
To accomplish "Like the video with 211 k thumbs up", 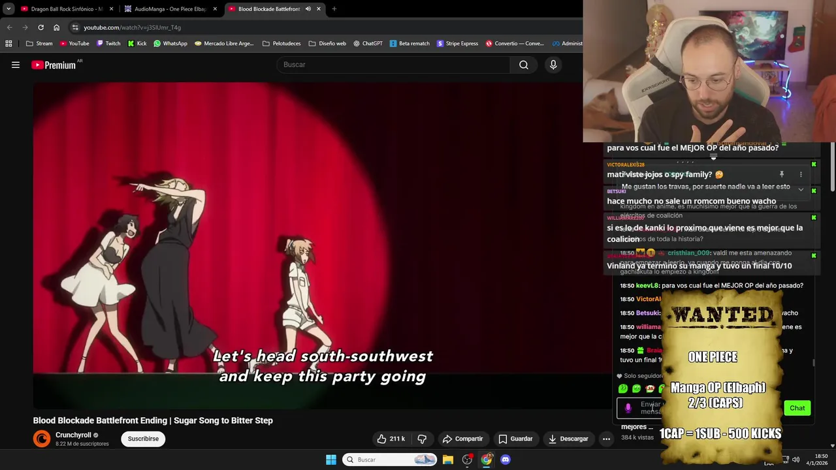I will click(x=391, y=439).
